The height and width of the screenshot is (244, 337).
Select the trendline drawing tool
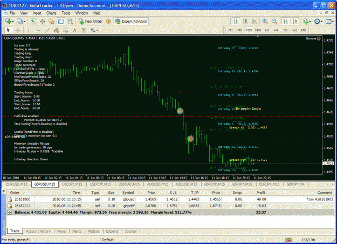(x=47, y=30)
